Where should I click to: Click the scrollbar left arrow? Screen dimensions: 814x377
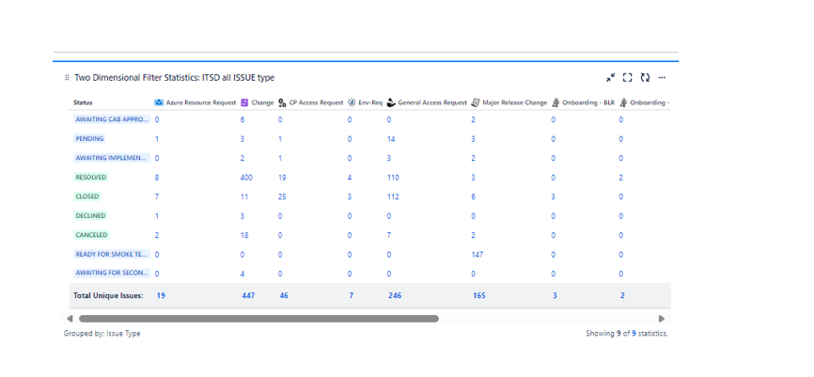pos(70,319)
